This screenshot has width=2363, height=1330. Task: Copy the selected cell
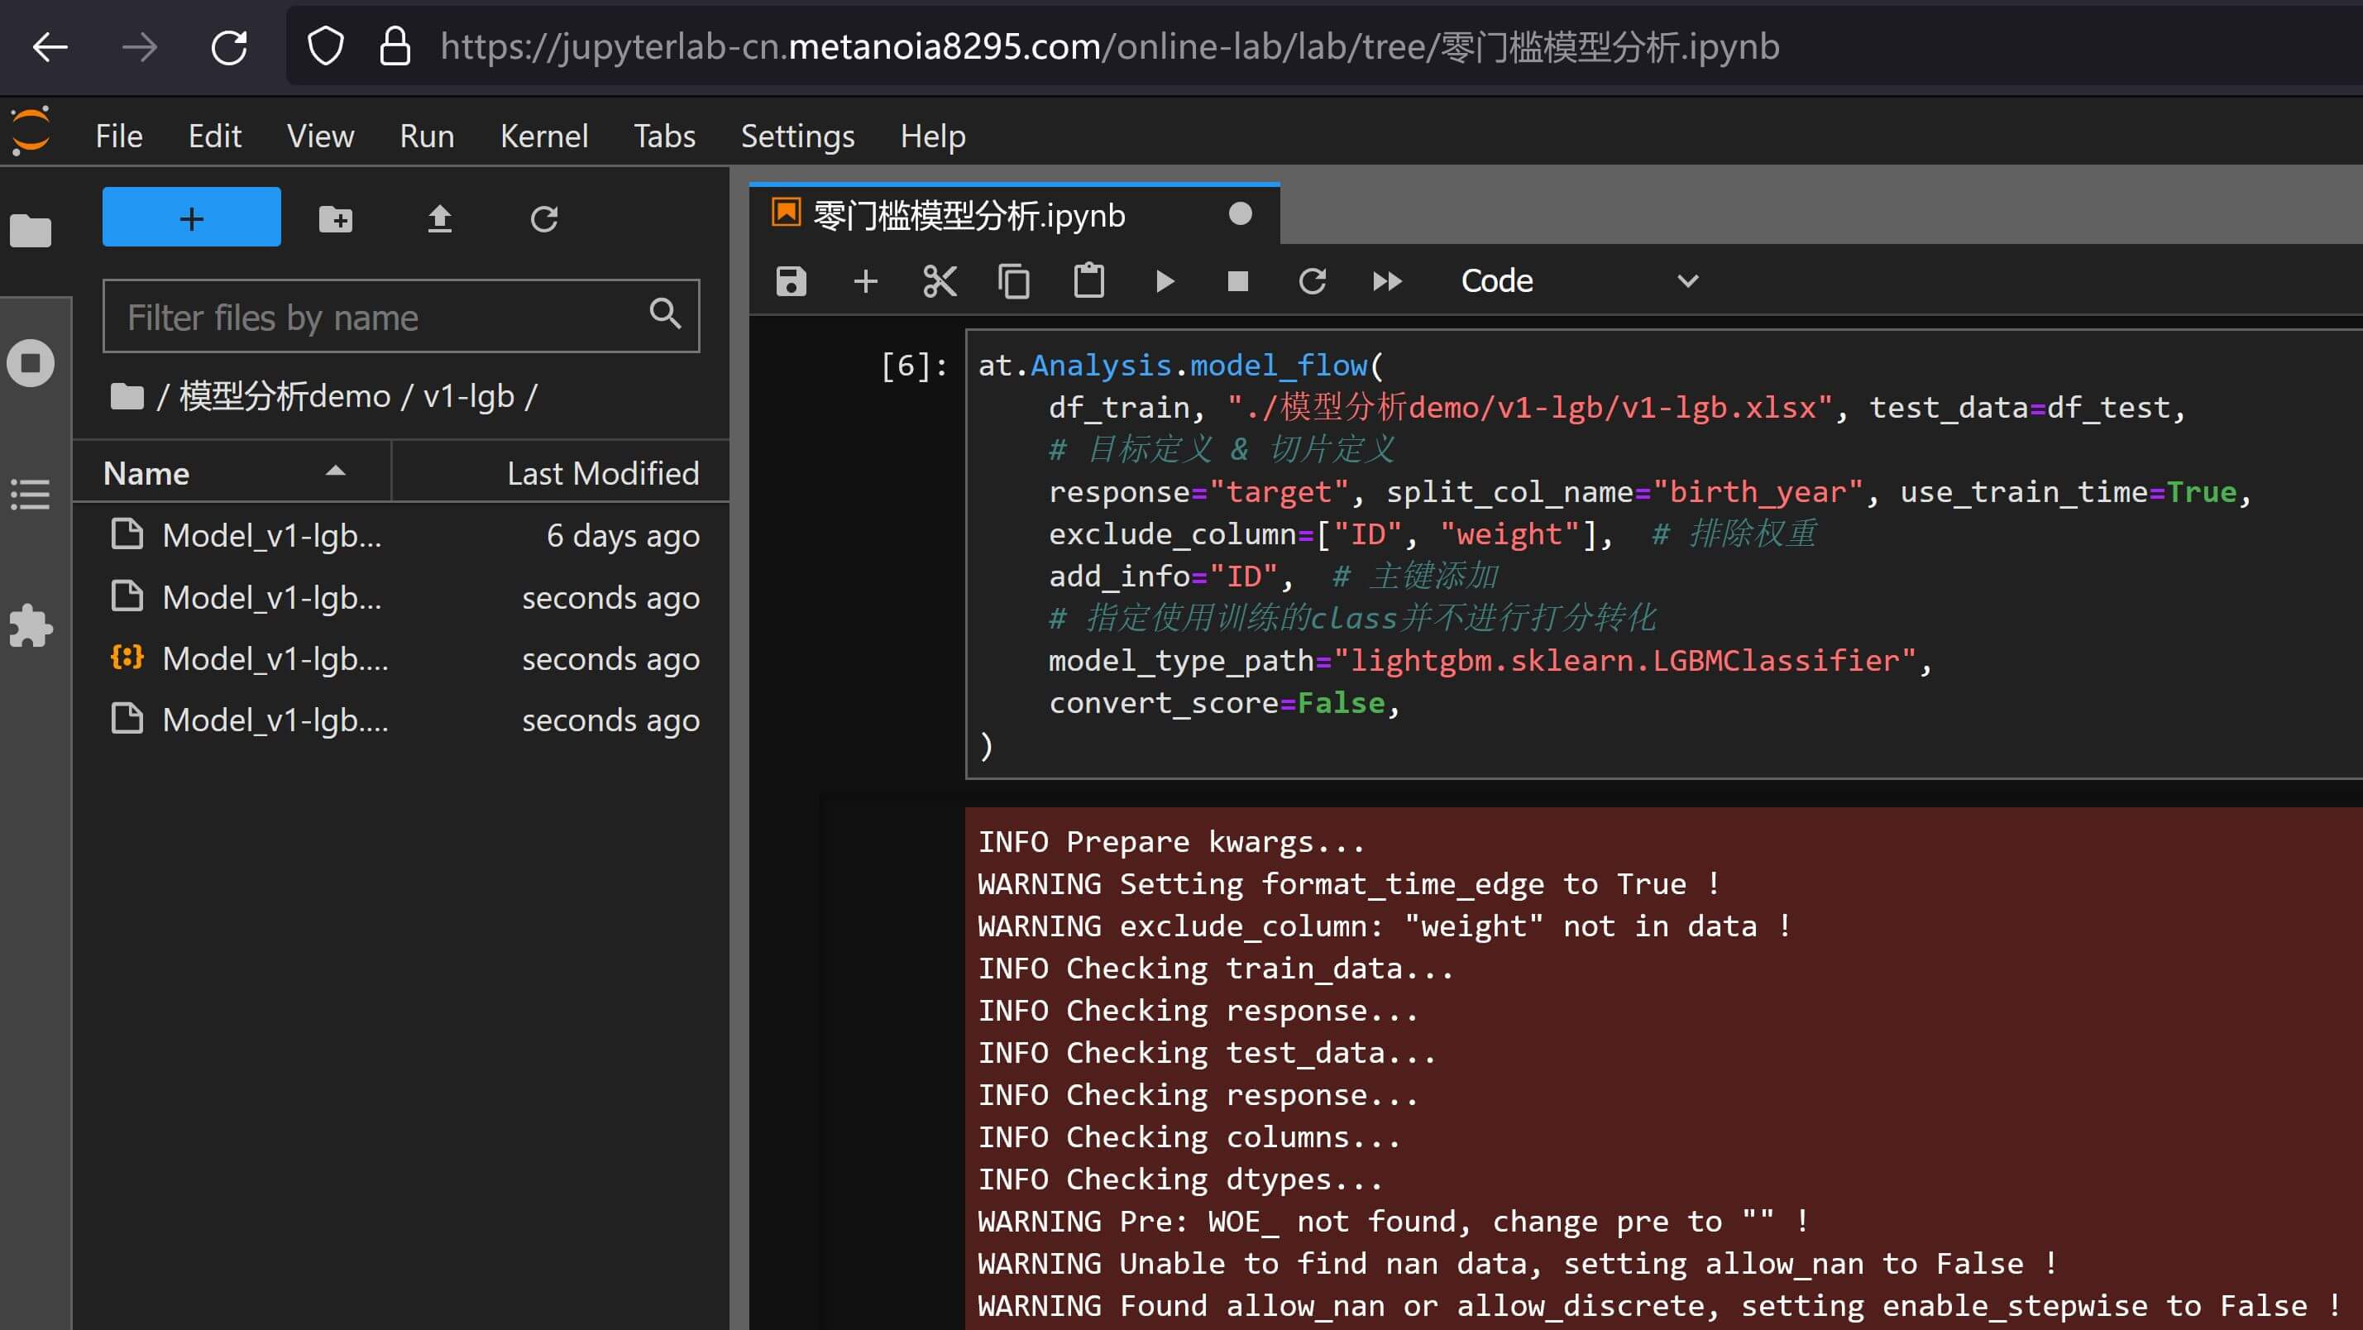tap(1014, 280)
